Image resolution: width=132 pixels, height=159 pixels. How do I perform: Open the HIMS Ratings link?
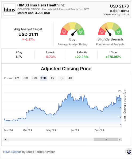(x=12, y=152)
